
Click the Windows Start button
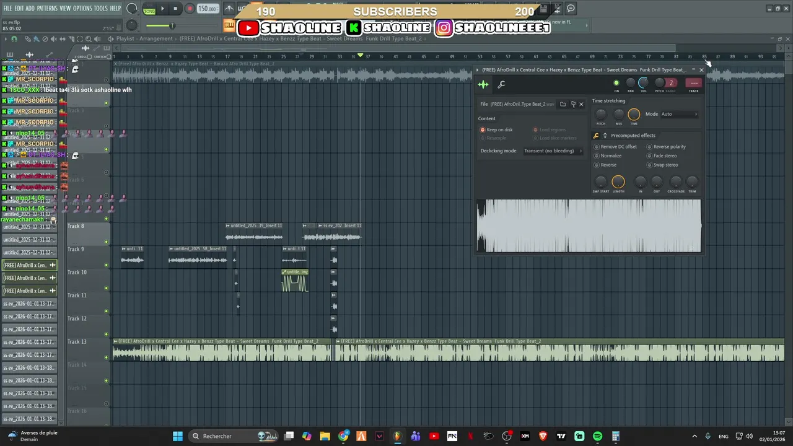tap(178, 436)
